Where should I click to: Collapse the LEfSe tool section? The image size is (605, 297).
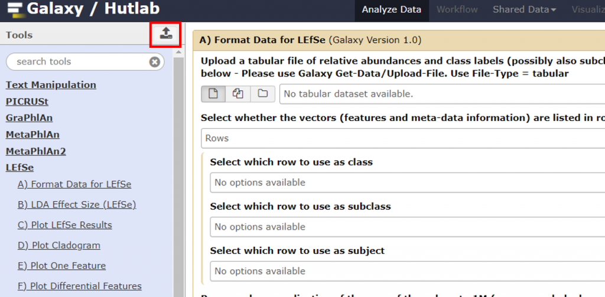click(x=19, y=168)
